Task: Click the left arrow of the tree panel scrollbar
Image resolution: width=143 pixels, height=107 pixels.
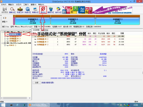Action: (x=2, y=98)
